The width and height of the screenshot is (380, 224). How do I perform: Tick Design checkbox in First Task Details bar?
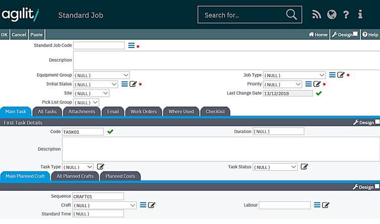[x=377, y=122]
